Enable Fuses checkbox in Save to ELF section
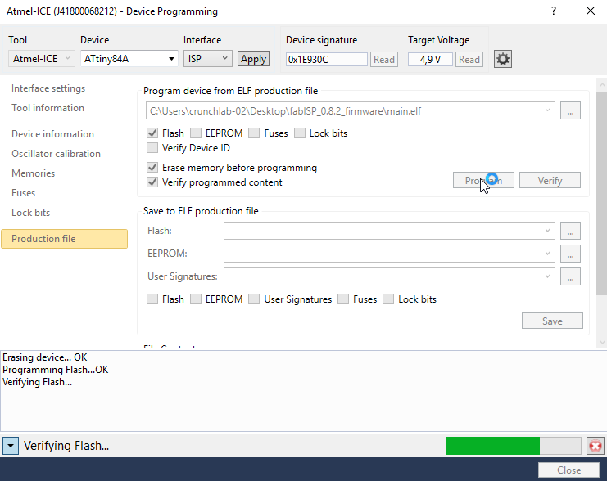This screenshot has width=607, height=481. [343, 299]
